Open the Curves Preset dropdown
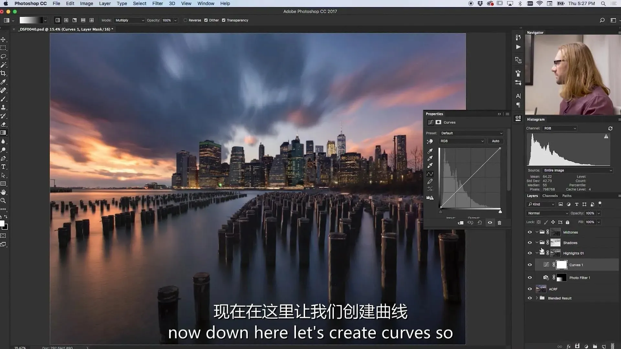Screen dimensions: 621x349 coord(471,133)
